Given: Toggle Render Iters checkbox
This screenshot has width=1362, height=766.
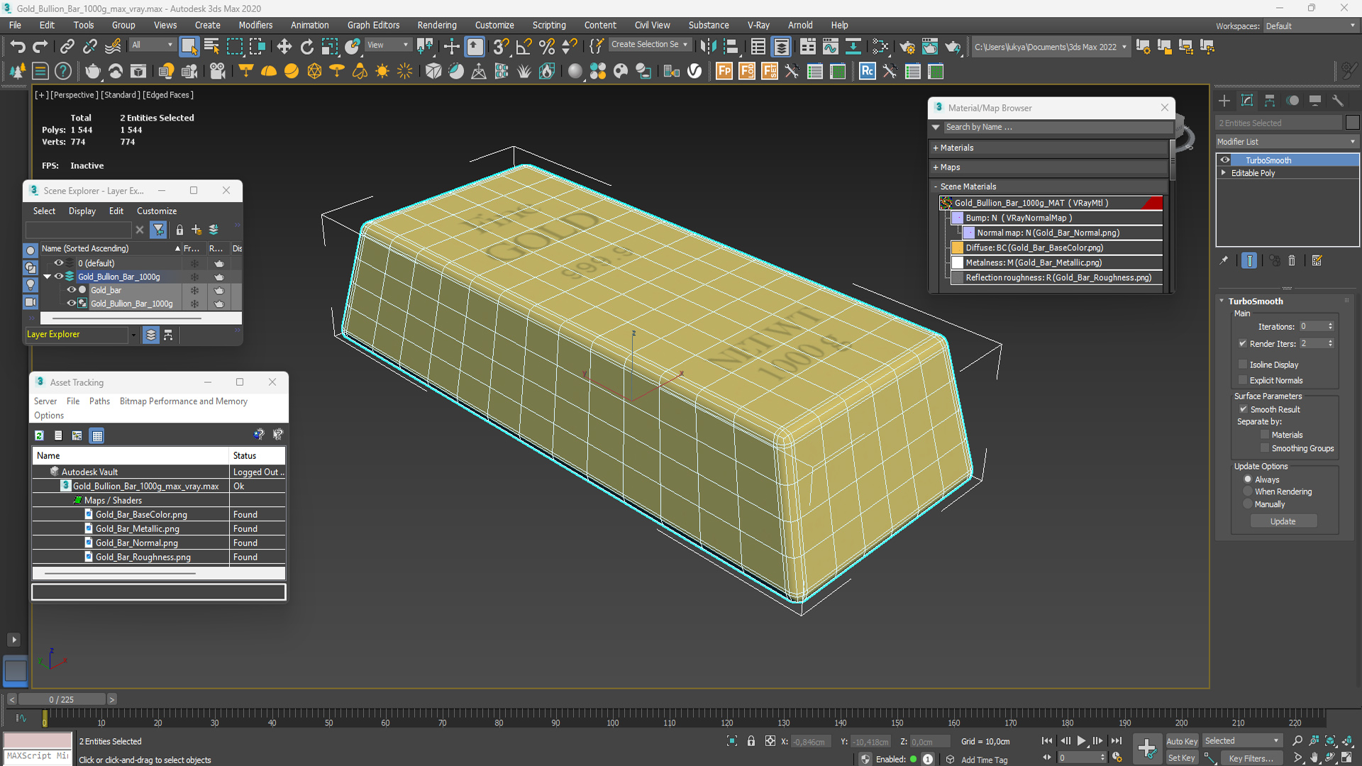Looking at the screenshot, I should coord(1243,343).
